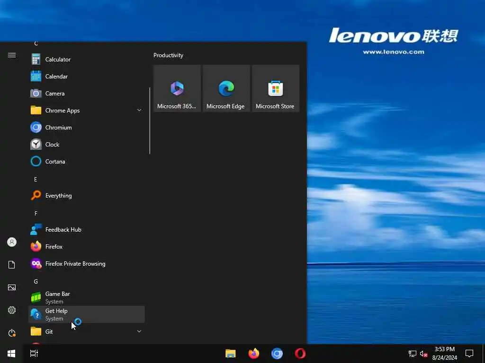
Task: Expand the Git folder chevron
Action: pyautogui.click(x=139, y=331)
